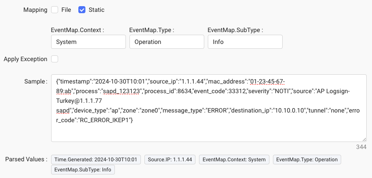Click the File label text
The height and width of the screenshot is (178, 372).
(x=66, y=10)
